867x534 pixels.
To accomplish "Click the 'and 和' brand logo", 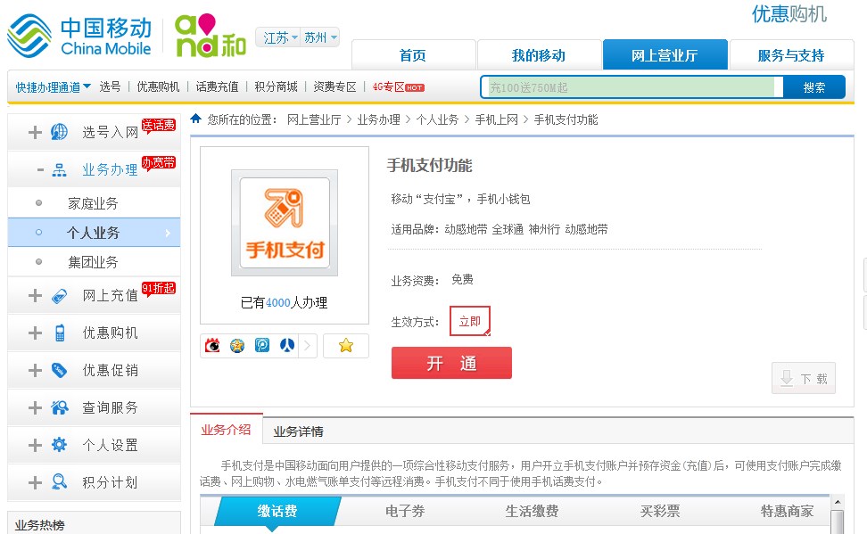I will pyautogui.click(x=211, y=36).
